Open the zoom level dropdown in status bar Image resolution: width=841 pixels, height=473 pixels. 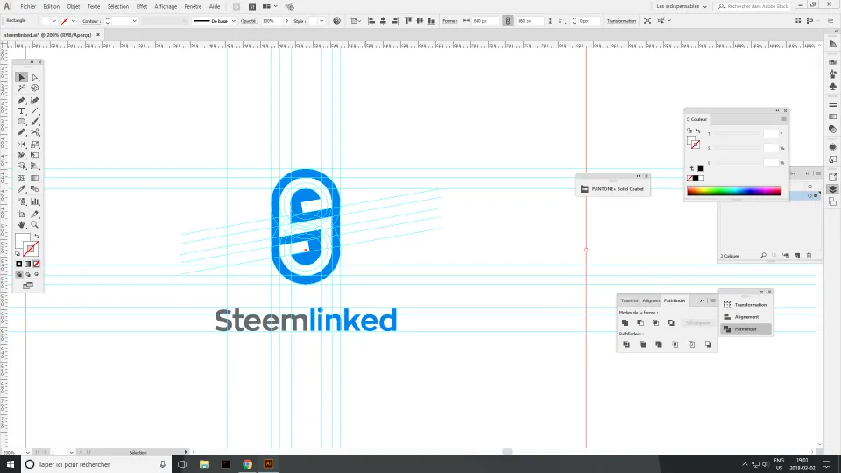[27, 452]
